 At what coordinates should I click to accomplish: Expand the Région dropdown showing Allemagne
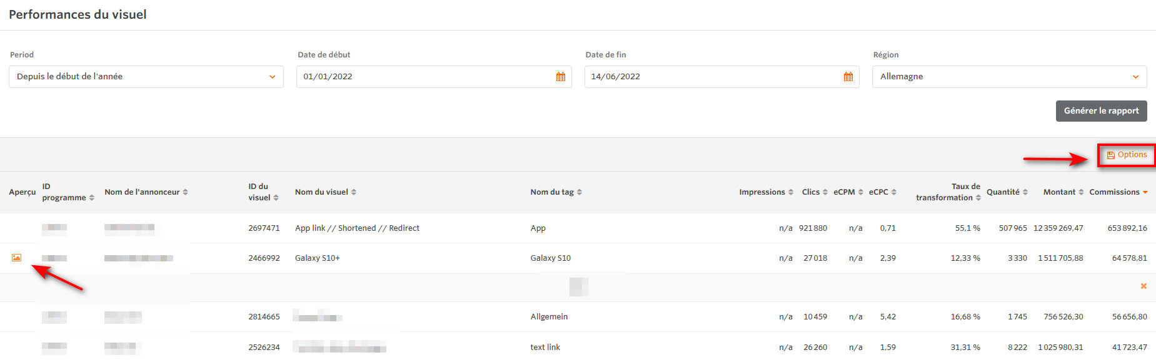(x=1009, y=77)
